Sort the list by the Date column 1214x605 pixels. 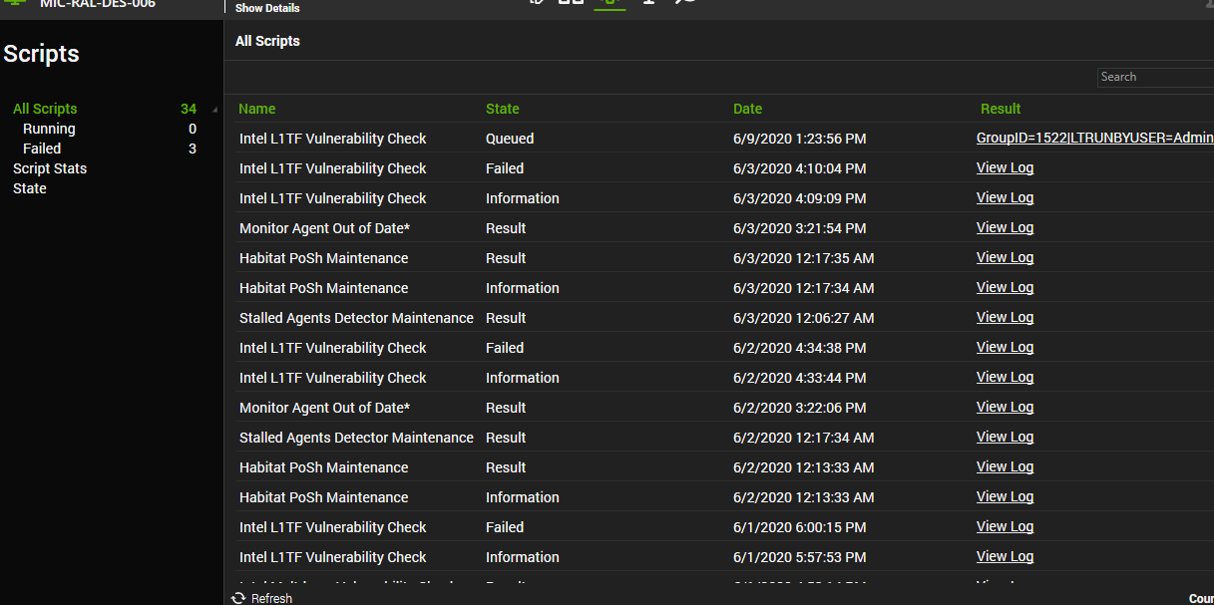747,109
